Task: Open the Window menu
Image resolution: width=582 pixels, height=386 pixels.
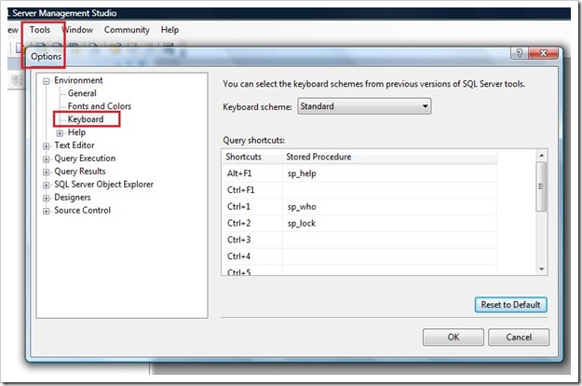Action: [77, 30]
